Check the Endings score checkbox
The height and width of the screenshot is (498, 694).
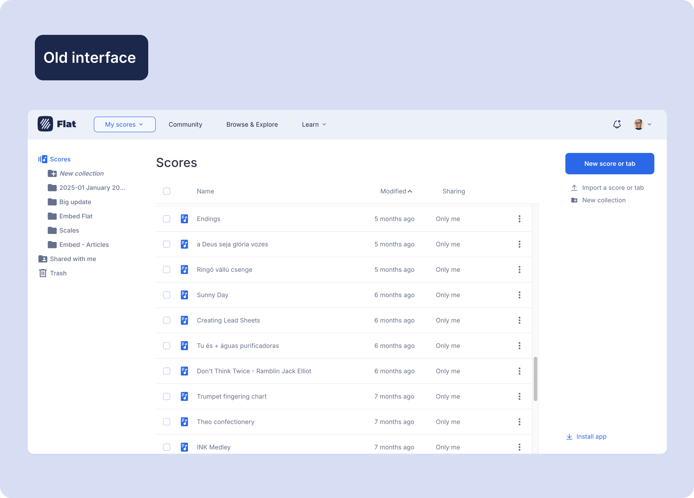167,219
